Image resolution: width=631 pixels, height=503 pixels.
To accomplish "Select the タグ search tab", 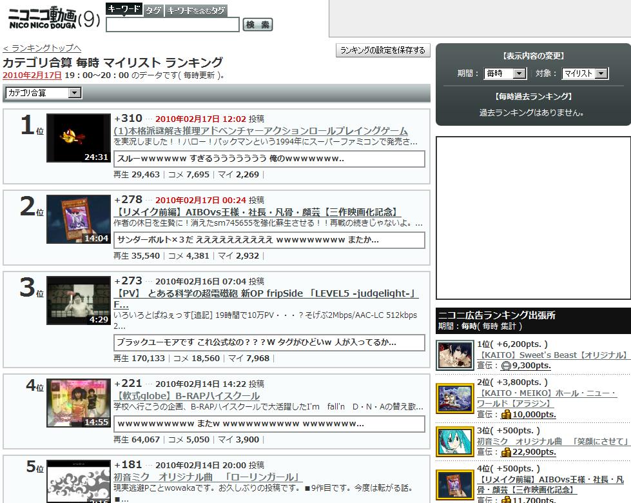I will 153,10.
